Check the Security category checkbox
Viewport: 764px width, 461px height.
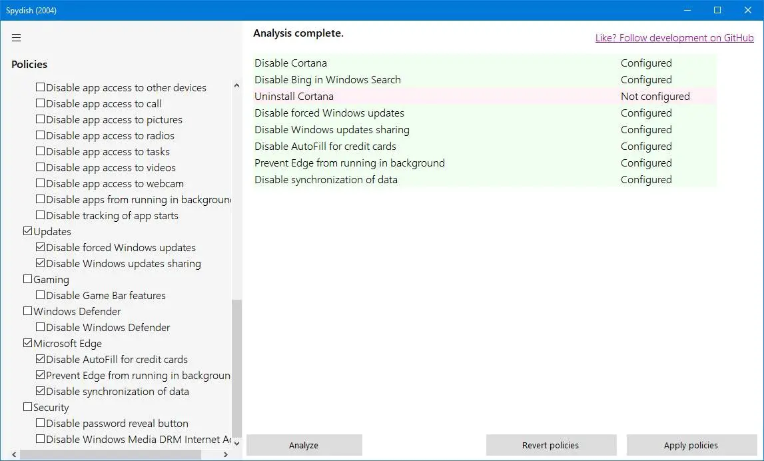click(27, 408)
